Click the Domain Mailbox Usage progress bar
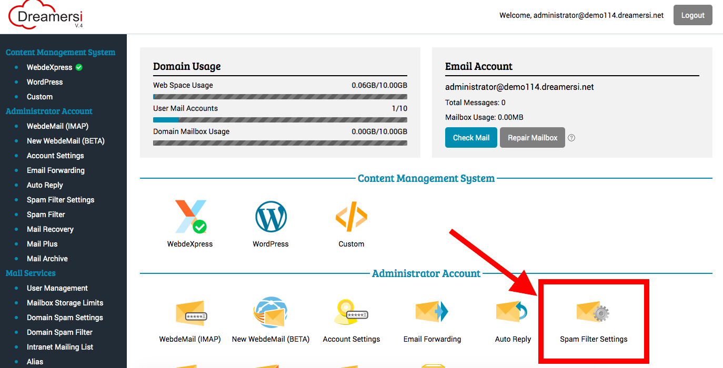This screenshot has width=723, height=368. (x=280, y=143)
